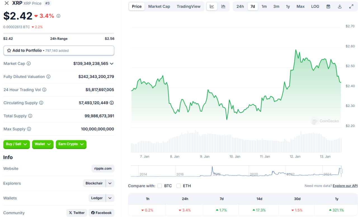Select Max time range
This screenshot has height=217, width=358.
(301, 6)
